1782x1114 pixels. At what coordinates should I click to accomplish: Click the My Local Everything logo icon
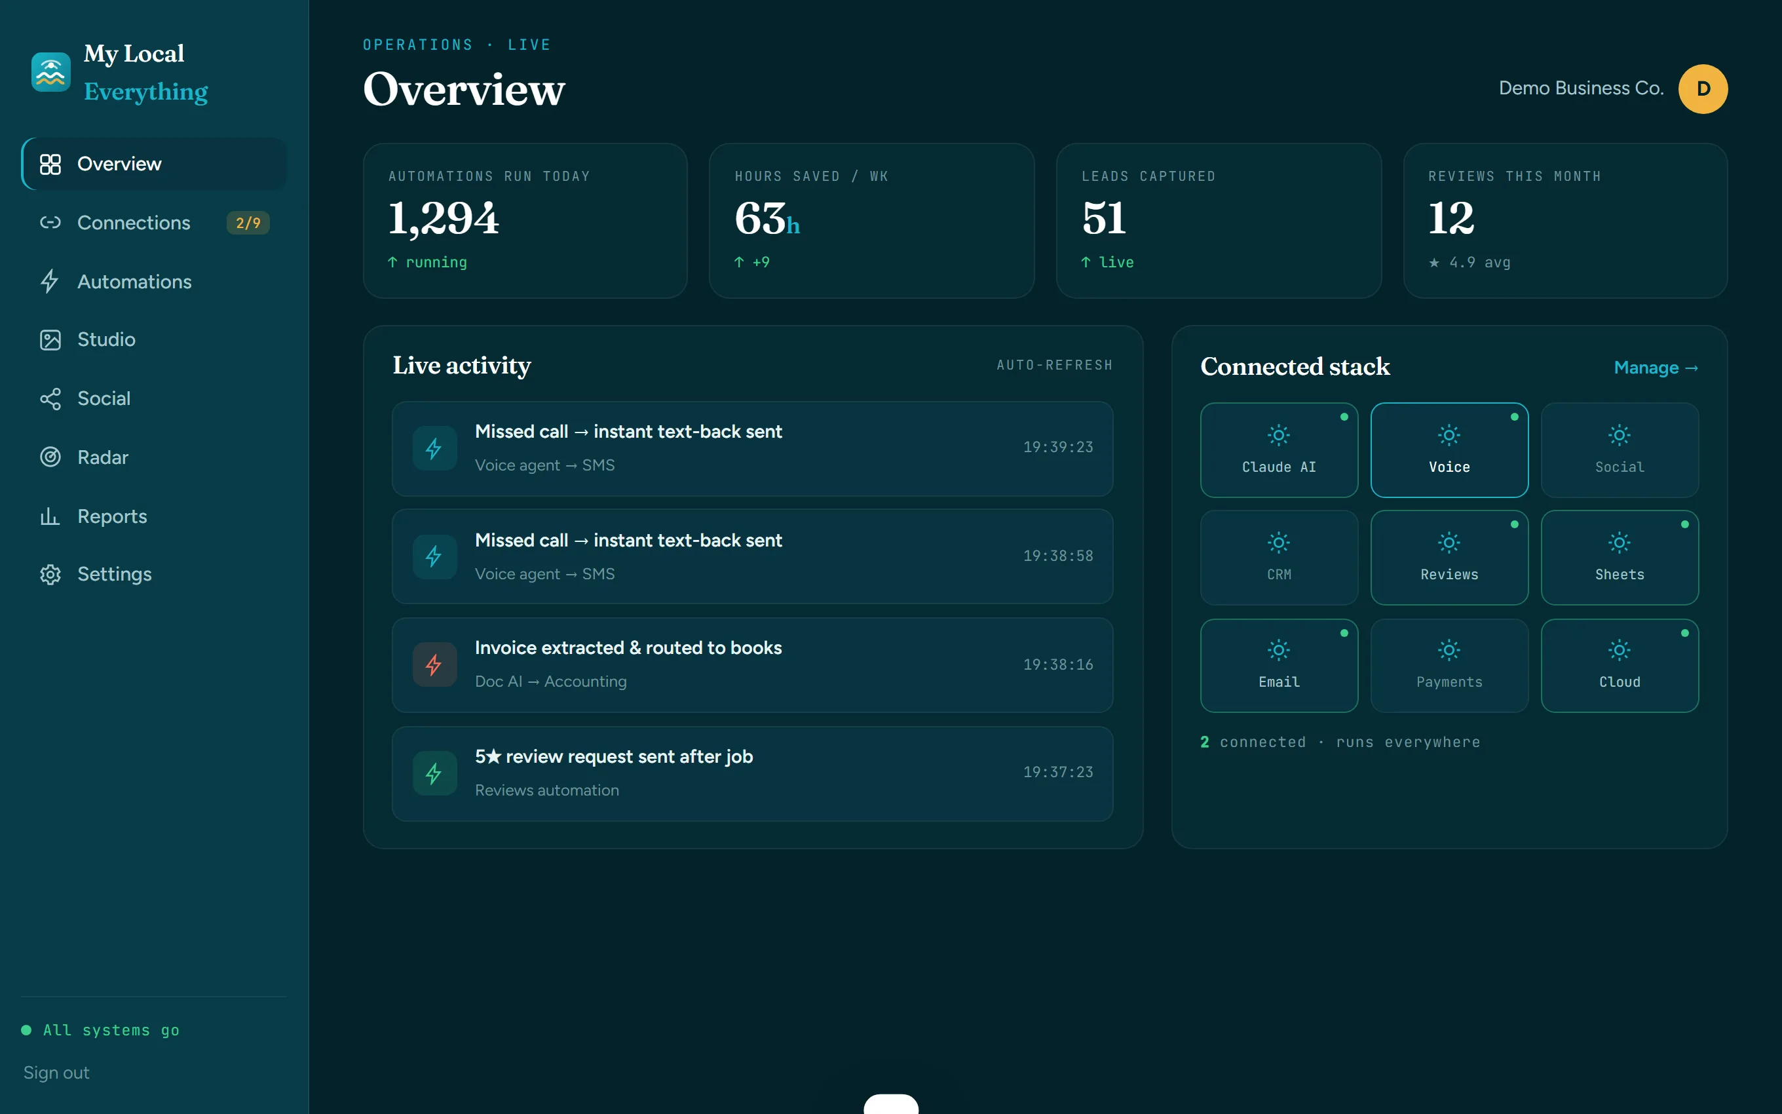pos(51,72)
